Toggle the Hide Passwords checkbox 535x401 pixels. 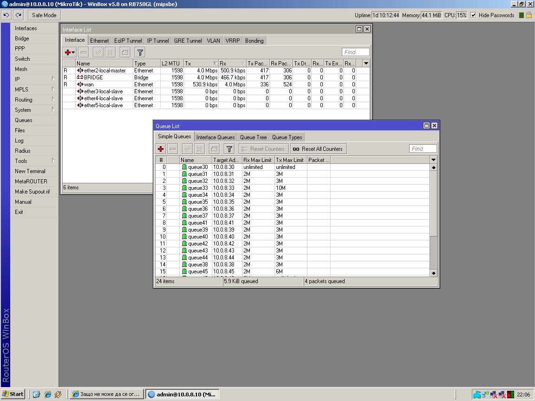tap(473, 15)
